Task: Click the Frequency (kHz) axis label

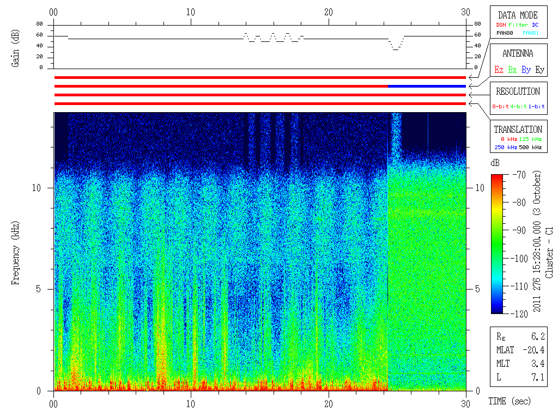Action: (x=15, y=253)
